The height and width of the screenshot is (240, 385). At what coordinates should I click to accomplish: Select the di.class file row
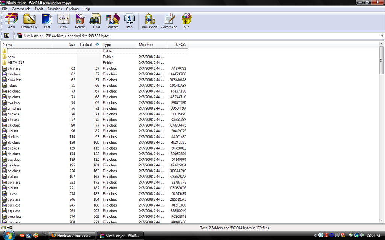click(95, 148)
